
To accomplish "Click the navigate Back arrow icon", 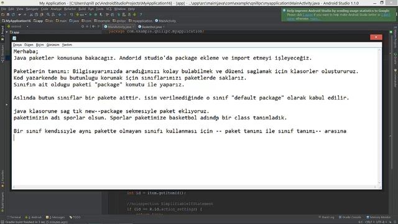I will pyautogui.click(x=60, y=14).
